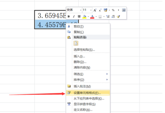Apply the red font color
Viewport: 165px width, 113px height.
pos(92,16)
